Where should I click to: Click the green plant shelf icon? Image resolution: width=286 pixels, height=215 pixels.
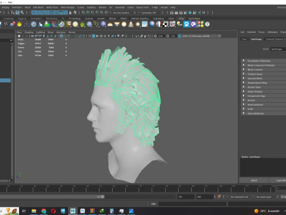pyautogui.click(x=82, y=24)
